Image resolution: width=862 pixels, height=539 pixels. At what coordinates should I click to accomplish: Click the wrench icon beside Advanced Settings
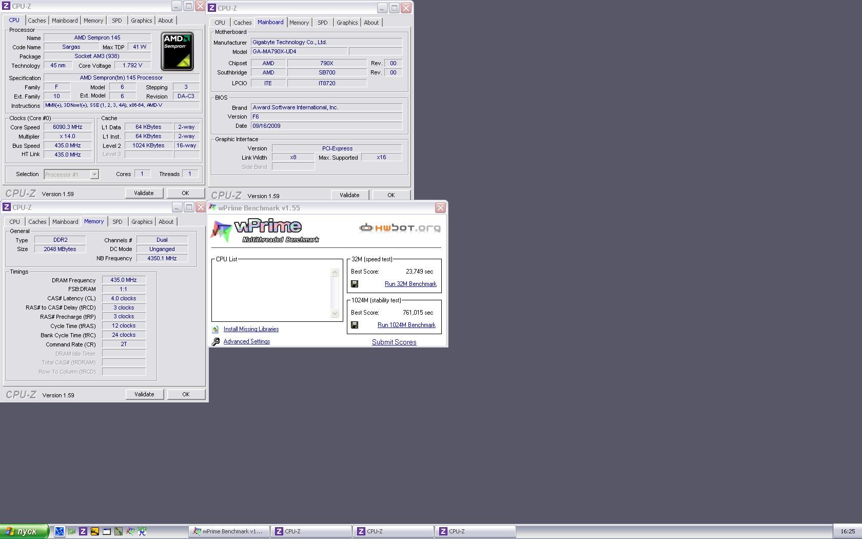[215, 341]
